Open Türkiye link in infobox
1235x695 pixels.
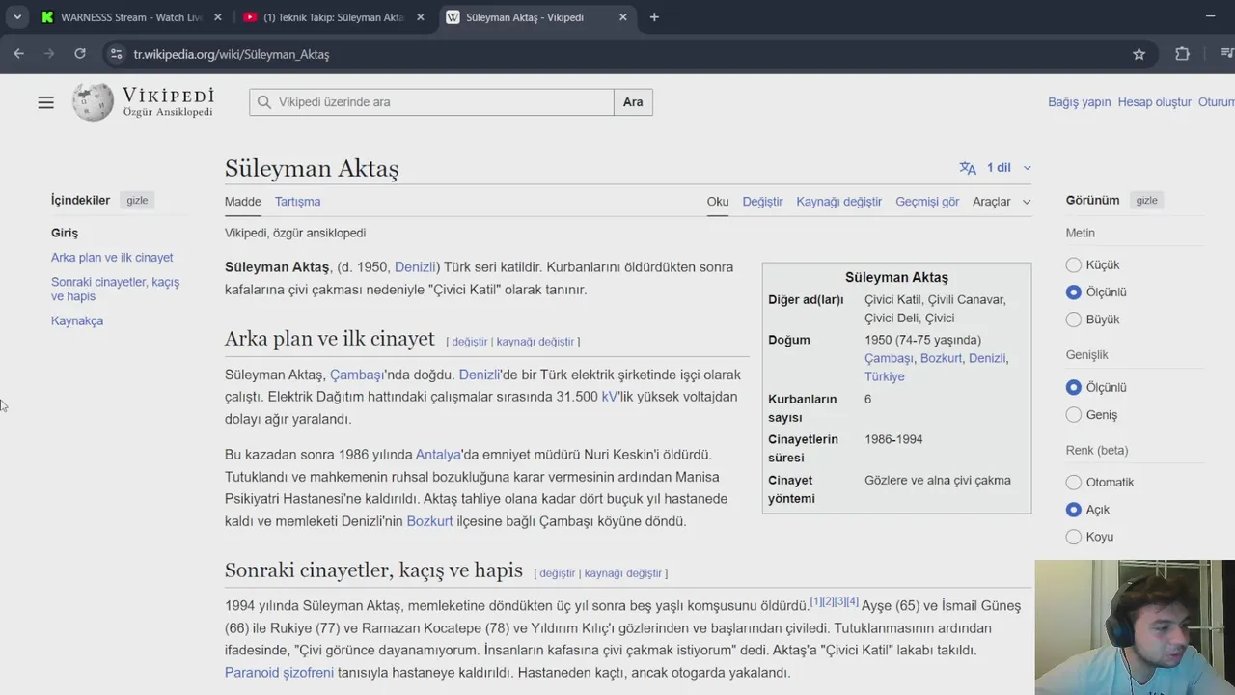coord(885,376)
